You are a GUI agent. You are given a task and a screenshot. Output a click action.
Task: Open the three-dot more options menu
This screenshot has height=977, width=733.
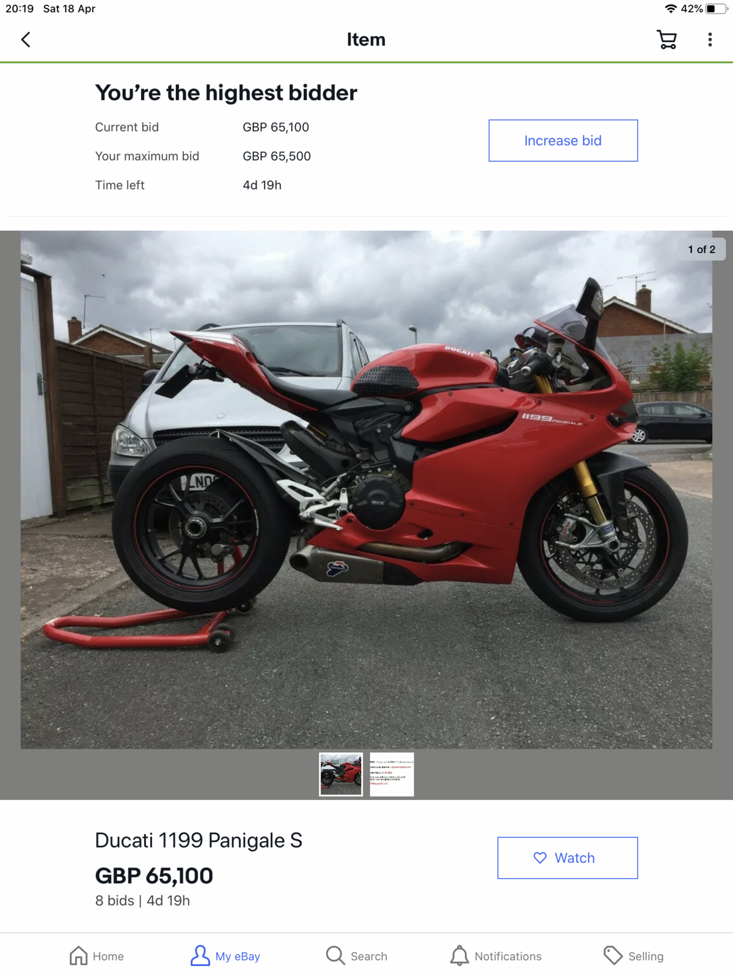point(710,40)
